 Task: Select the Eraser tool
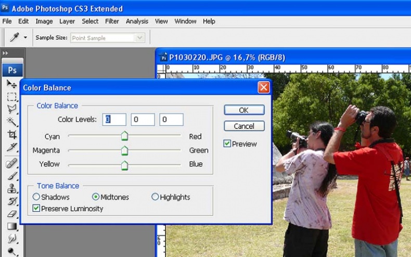[11, 214]
